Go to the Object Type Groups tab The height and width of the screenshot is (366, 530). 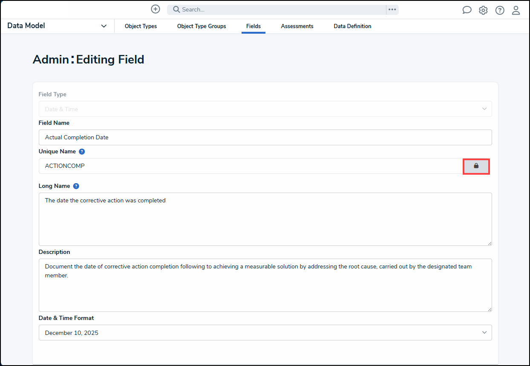click(202, 26)
